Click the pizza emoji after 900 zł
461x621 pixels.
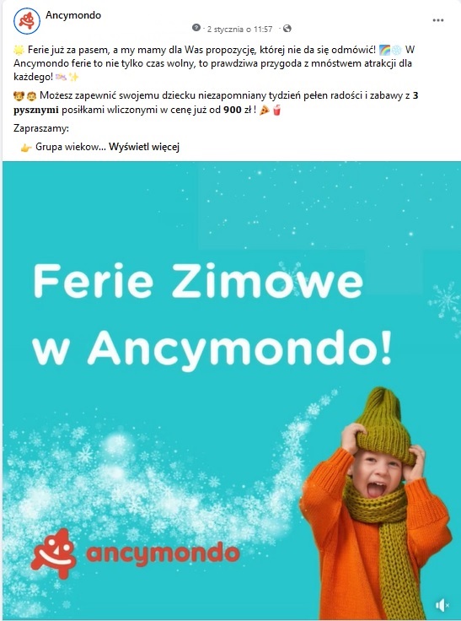(265, 111)
